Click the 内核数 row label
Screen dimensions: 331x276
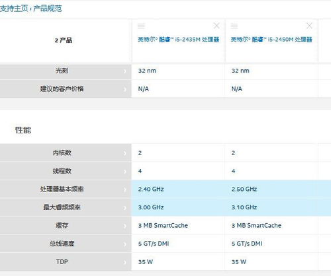point(62,153)
